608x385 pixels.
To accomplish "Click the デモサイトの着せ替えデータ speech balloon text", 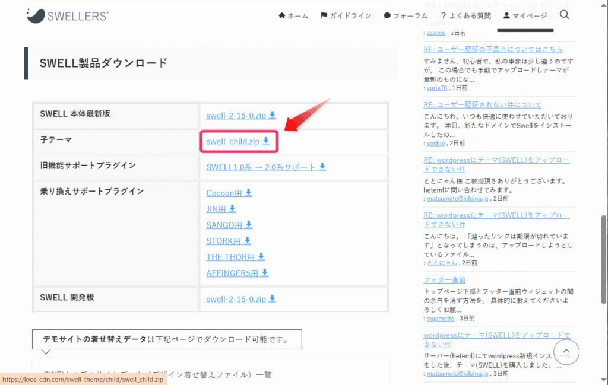I will [x=167, y=339].
